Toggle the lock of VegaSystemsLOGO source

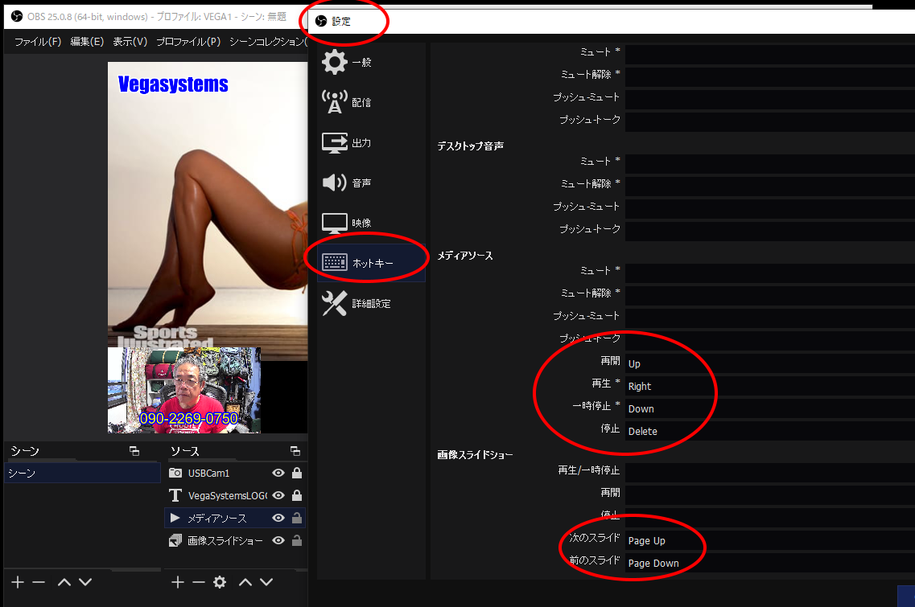coord(297,495)
